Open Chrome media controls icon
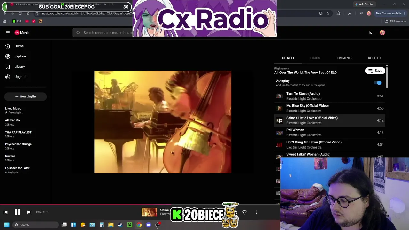Image resolution: width=409 pixels, height=230 pixels. 361,13
